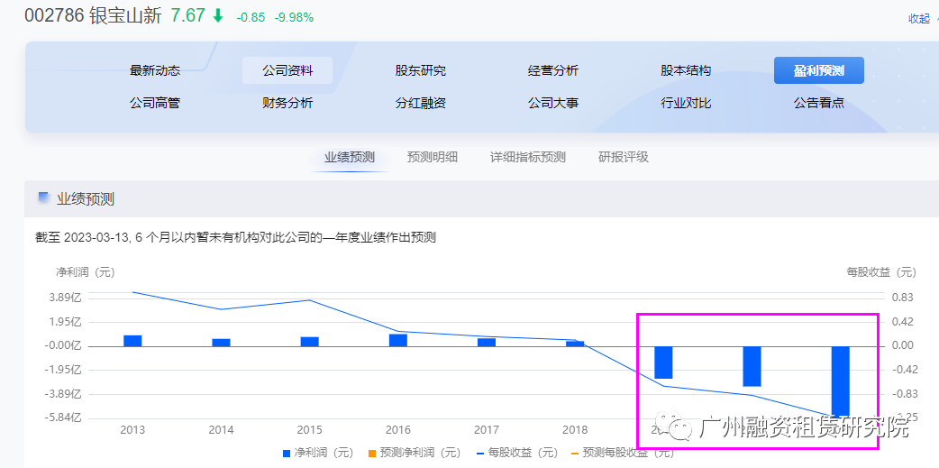Click the percentage change -9.98%

(x=294, y=18)
